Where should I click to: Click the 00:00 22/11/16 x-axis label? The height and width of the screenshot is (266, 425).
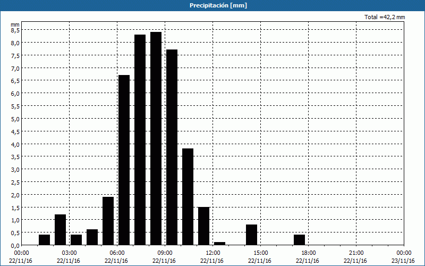pos(21,257)
